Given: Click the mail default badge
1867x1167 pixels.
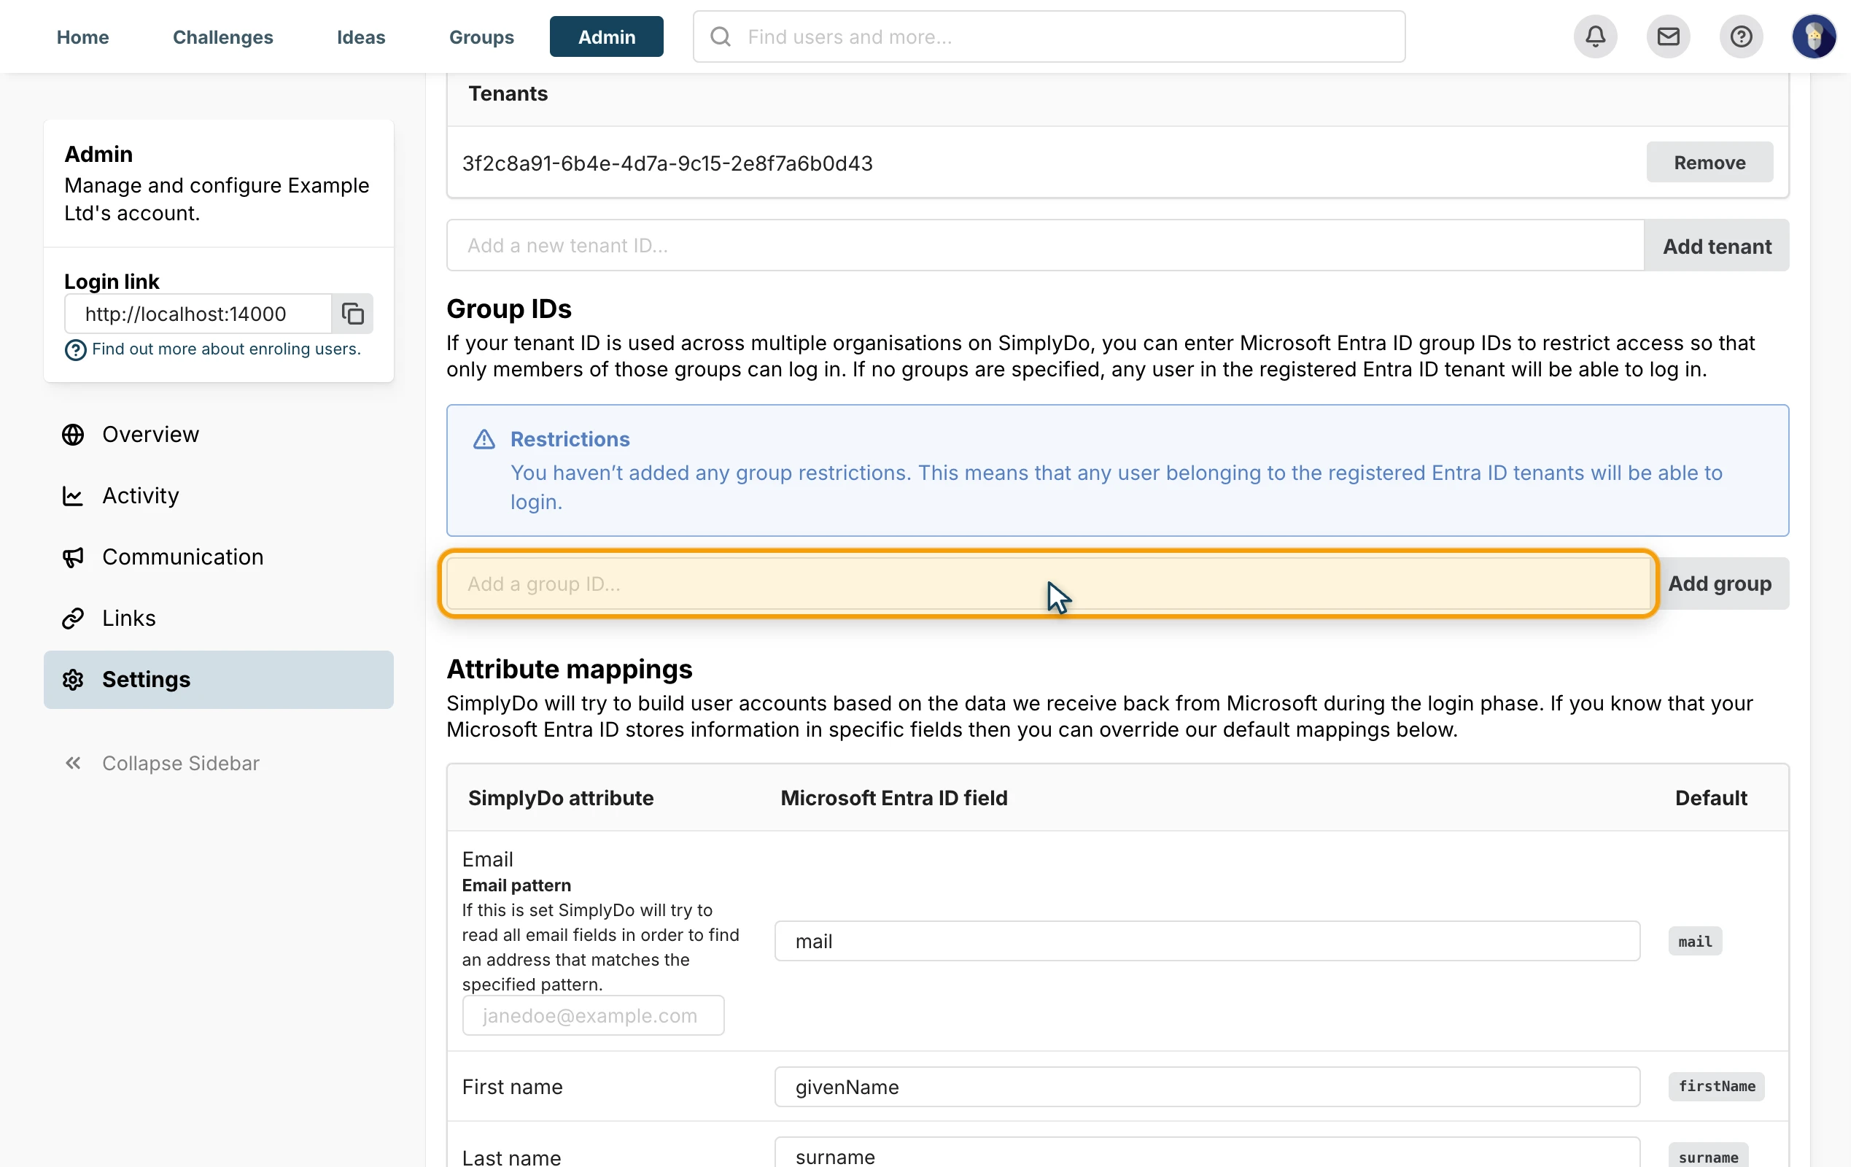Looking at the screenshot, I should point(1695,941).
